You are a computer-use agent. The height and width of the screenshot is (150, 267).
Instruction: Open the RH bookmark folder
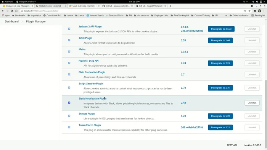129,16
